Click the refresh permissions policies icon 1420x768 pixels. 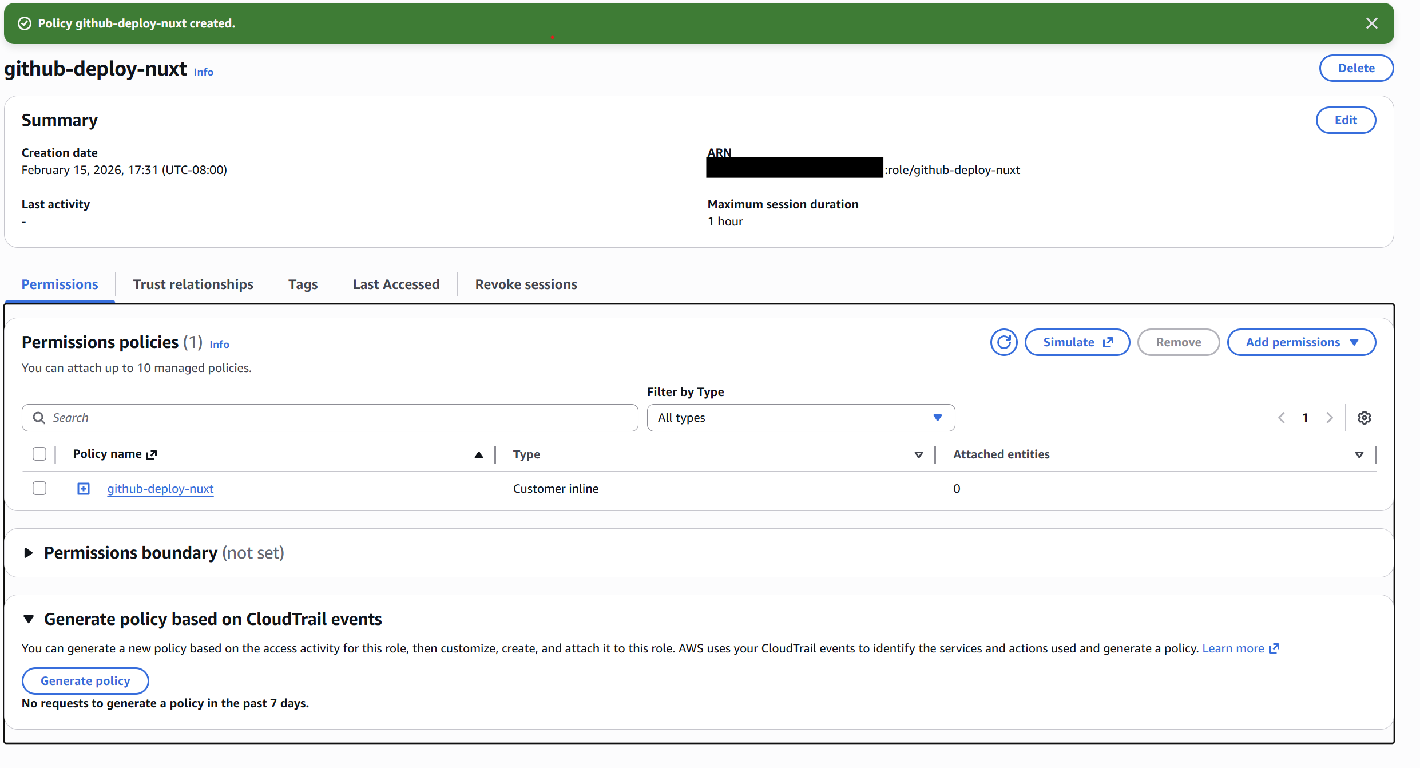[1003, 342]
